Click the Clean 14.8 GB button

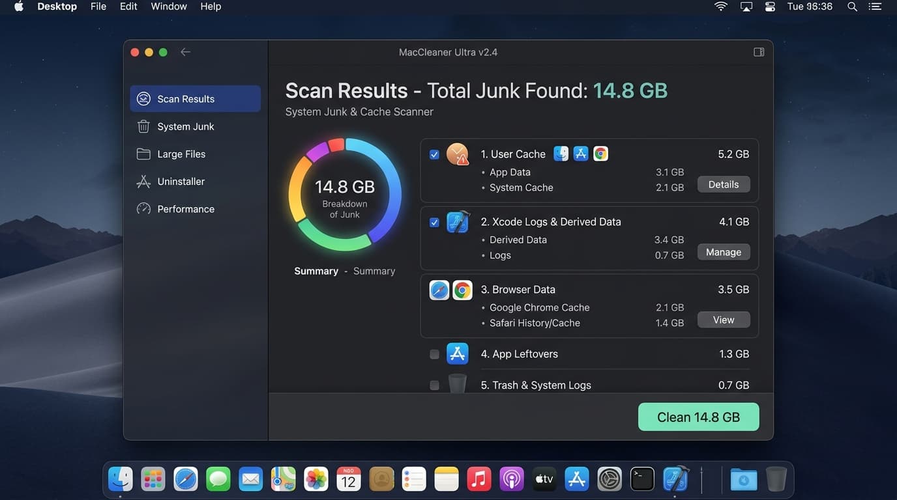(x=699, y=417)
